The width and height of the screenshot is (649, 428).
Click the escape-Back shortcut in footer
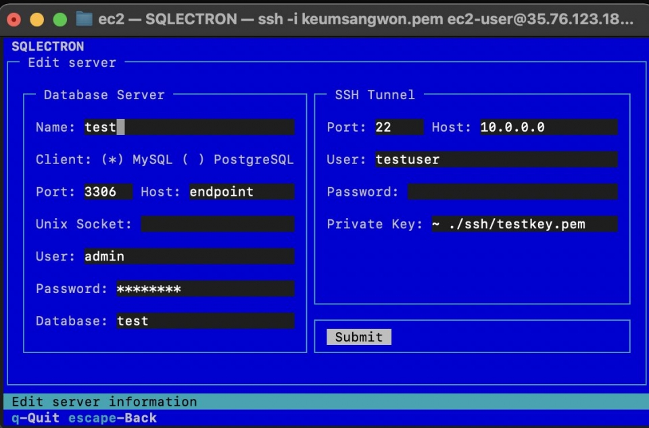point(112,418)
